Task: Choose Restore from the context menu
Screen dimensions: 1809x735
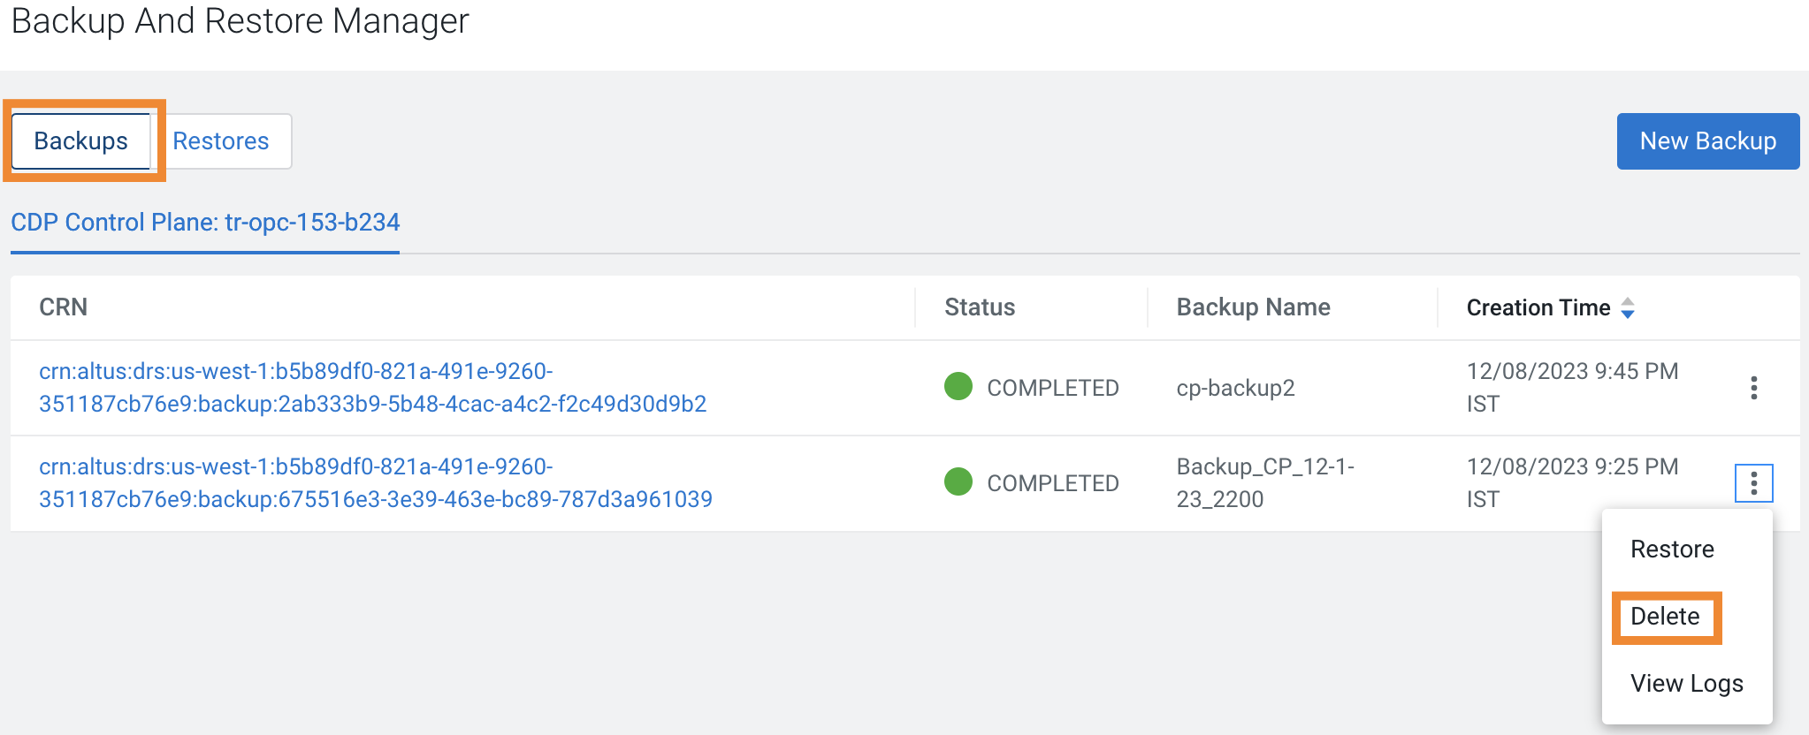Action: coord(1672,549)
